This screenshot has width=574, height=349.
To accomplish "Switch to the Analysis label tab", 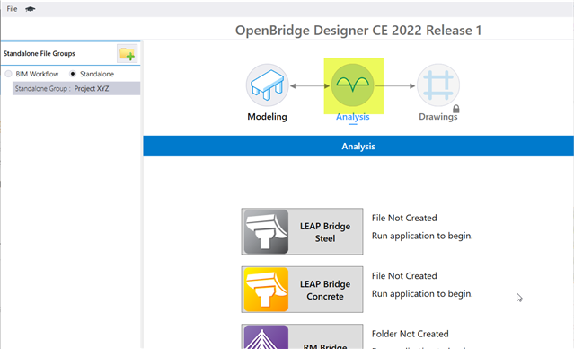I will coord(352,117).
